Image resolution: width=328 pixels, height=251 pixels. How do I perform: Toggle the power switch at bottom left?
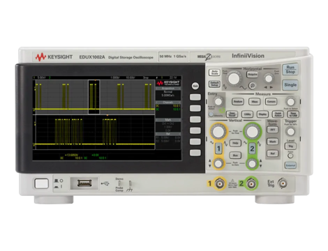click(x=41, y=183)
